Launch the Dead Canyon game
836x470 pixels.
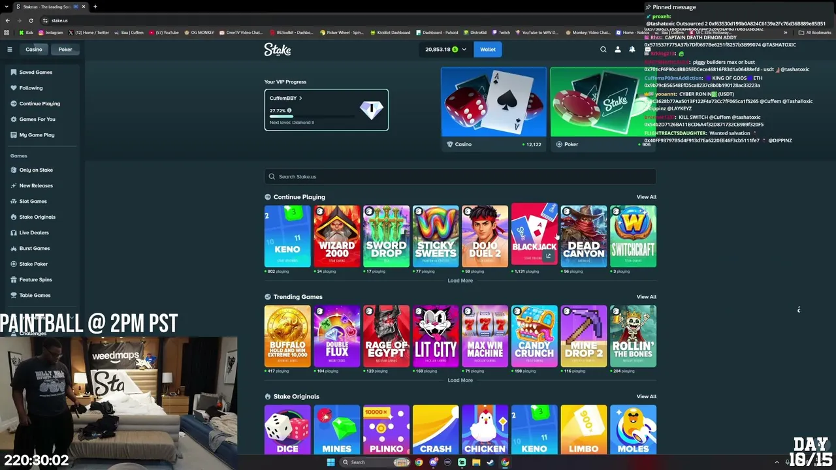584,236
